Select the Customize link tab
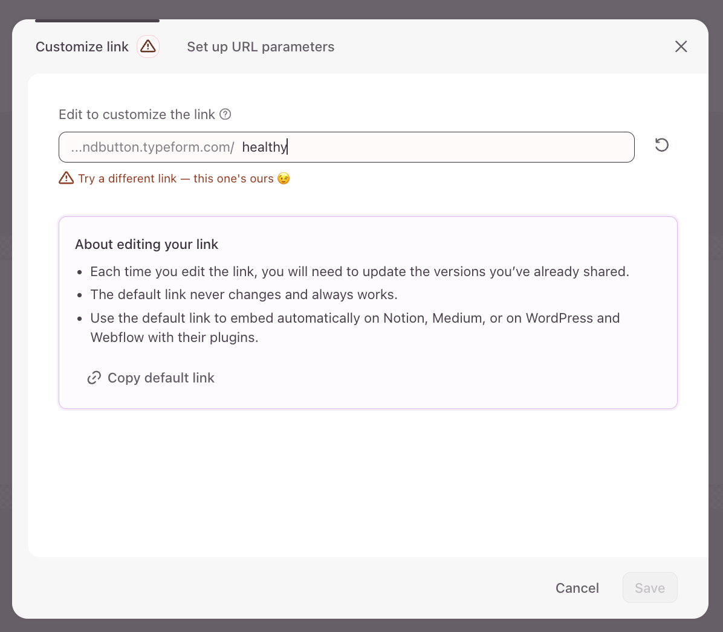 tap(82, 47)
